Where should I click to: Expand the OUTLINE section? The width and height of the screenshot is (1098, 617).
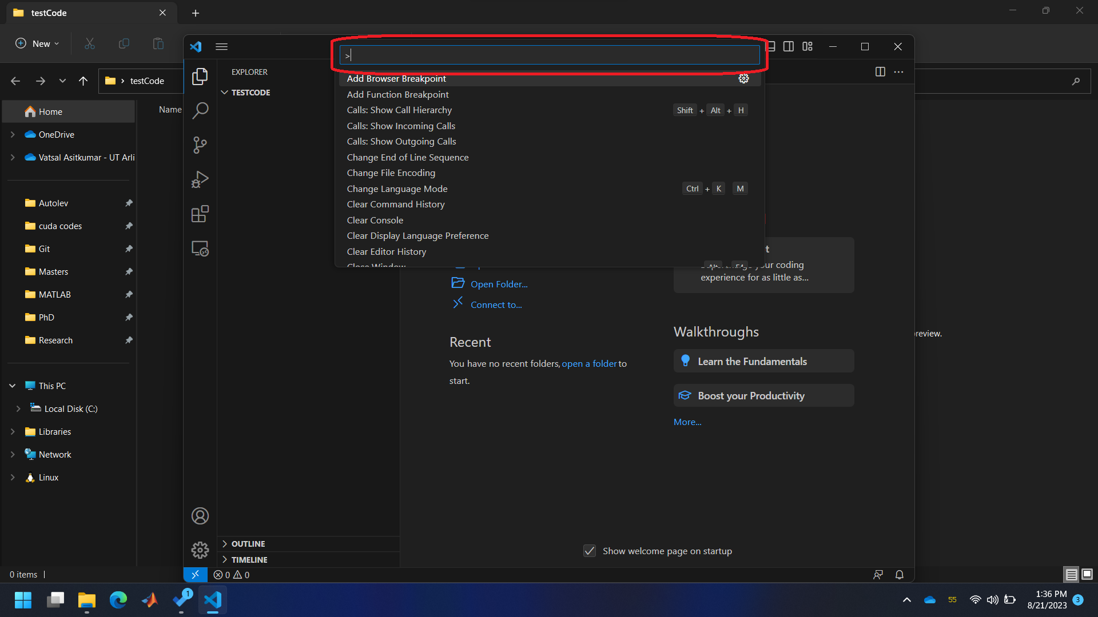click(248, 544)
